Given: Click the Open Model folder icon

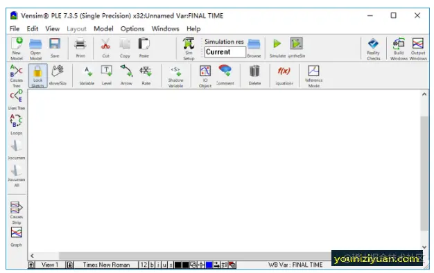Looking at the screenshot, I should 35,49.
